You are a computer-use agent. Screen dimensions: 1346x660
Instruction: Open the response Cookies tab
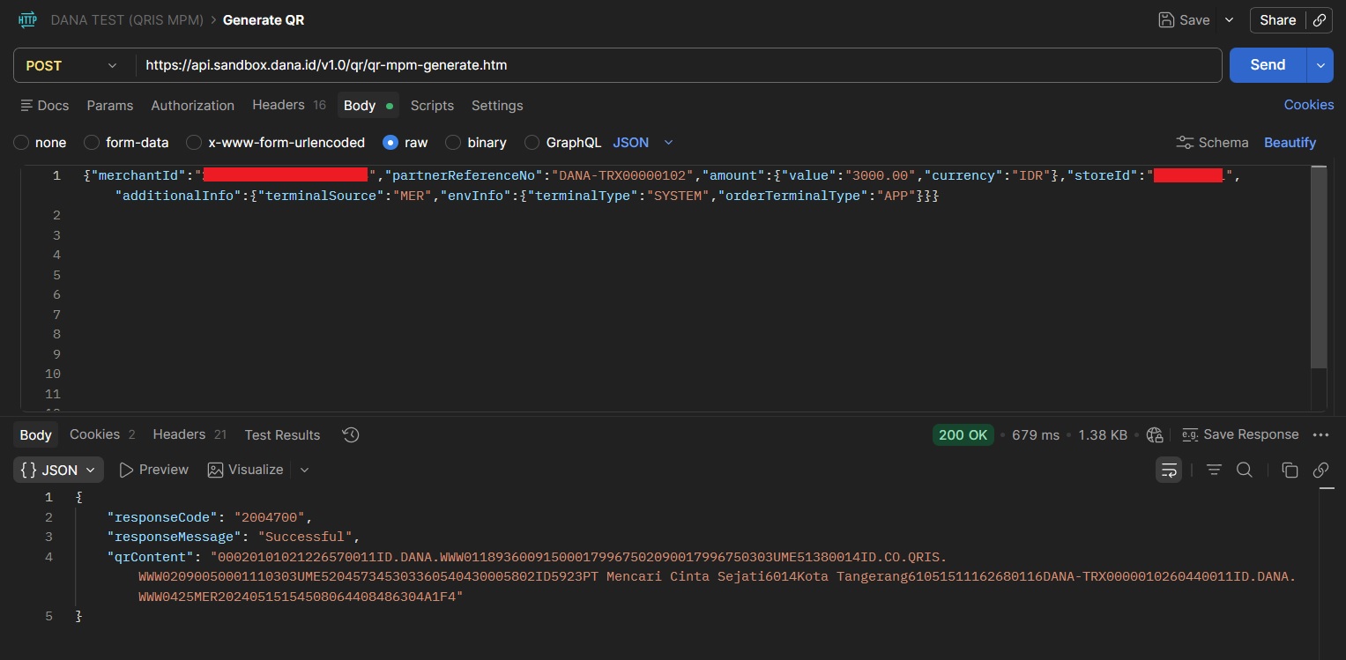(x=102, y=434)
